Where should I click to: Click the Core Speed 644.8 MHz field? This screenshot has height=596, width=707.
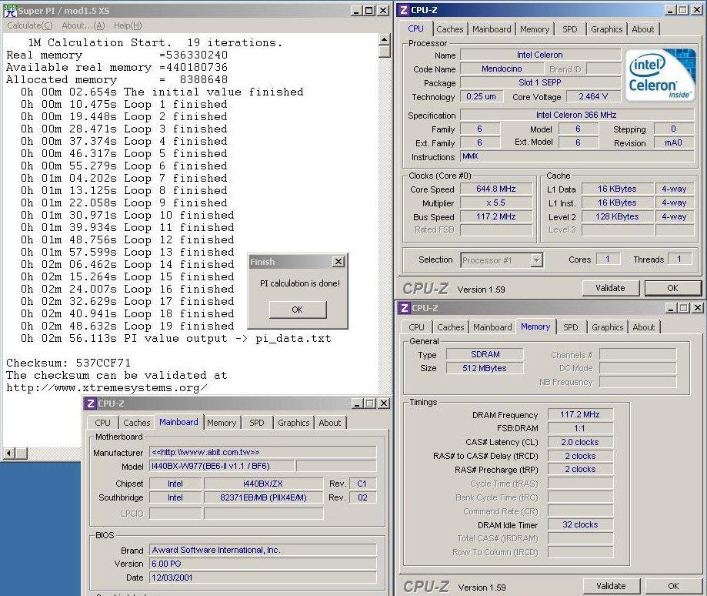click(x=496, y=189)
